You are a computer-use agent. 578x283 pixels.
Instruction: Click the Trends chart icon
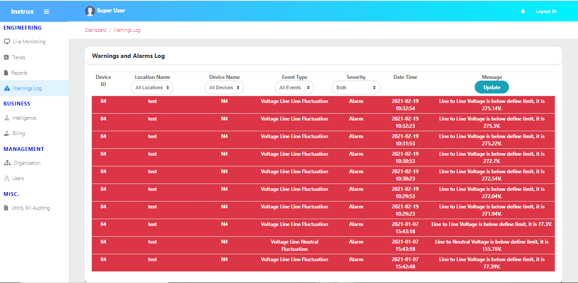(x=6, y=57)
